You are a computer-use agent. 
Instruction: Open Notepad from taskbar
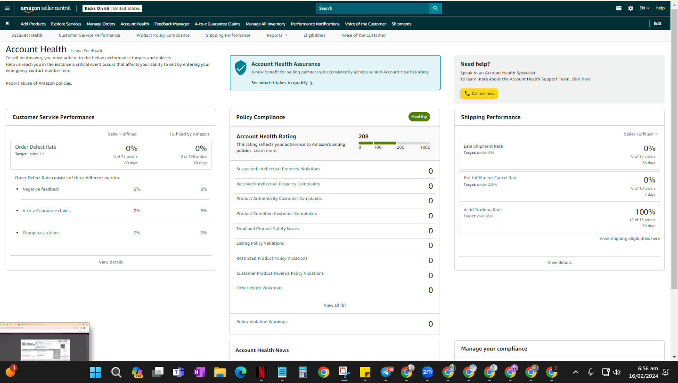[x=282, y=372]
